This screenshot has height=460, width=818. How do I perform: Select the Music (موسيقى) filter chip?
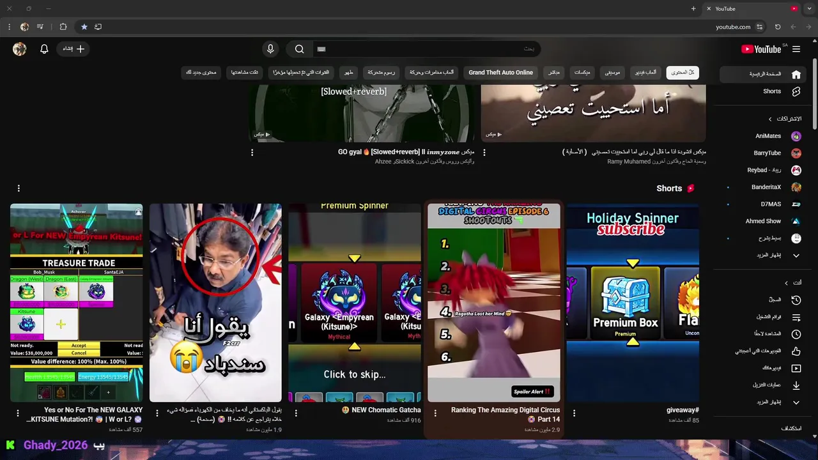(x=612, y=73)
